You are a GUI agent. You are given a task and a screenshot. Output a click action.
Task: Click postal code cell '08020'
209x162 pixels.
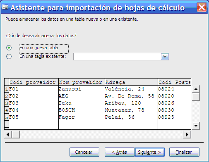[x=175, y=96]
